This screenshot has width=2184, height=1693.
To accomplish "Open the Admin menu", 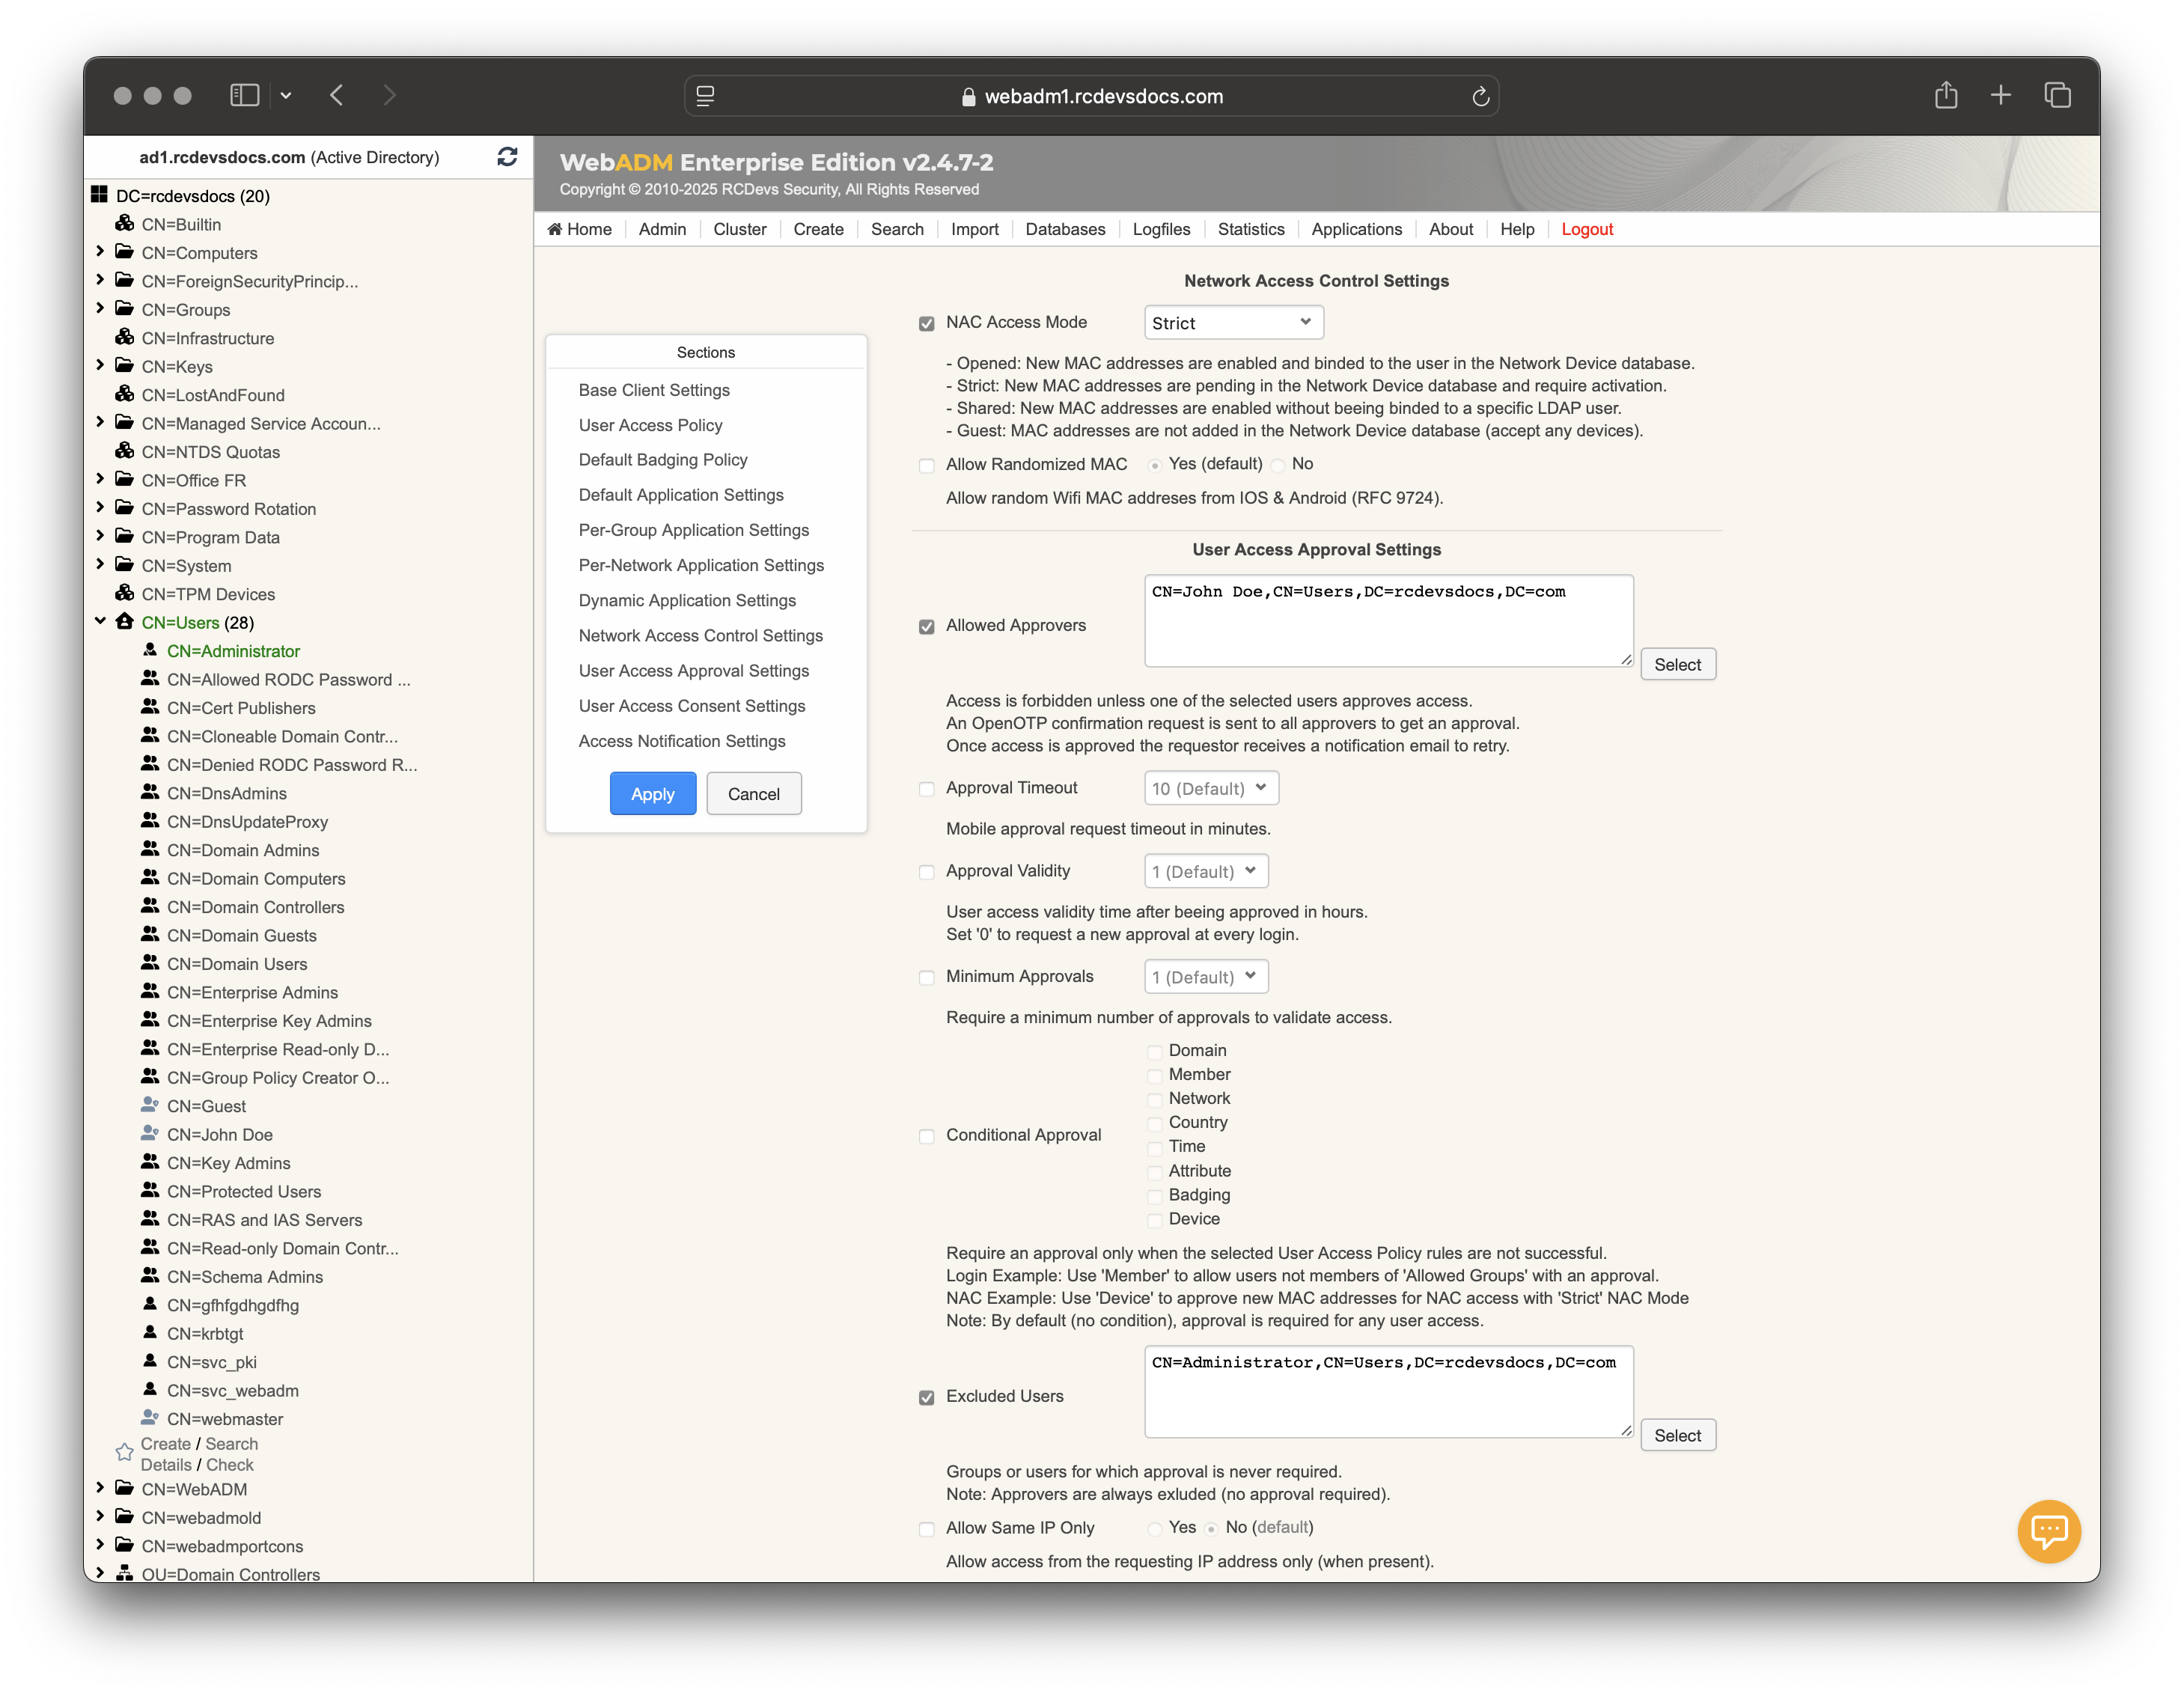I will pos(662,229).
